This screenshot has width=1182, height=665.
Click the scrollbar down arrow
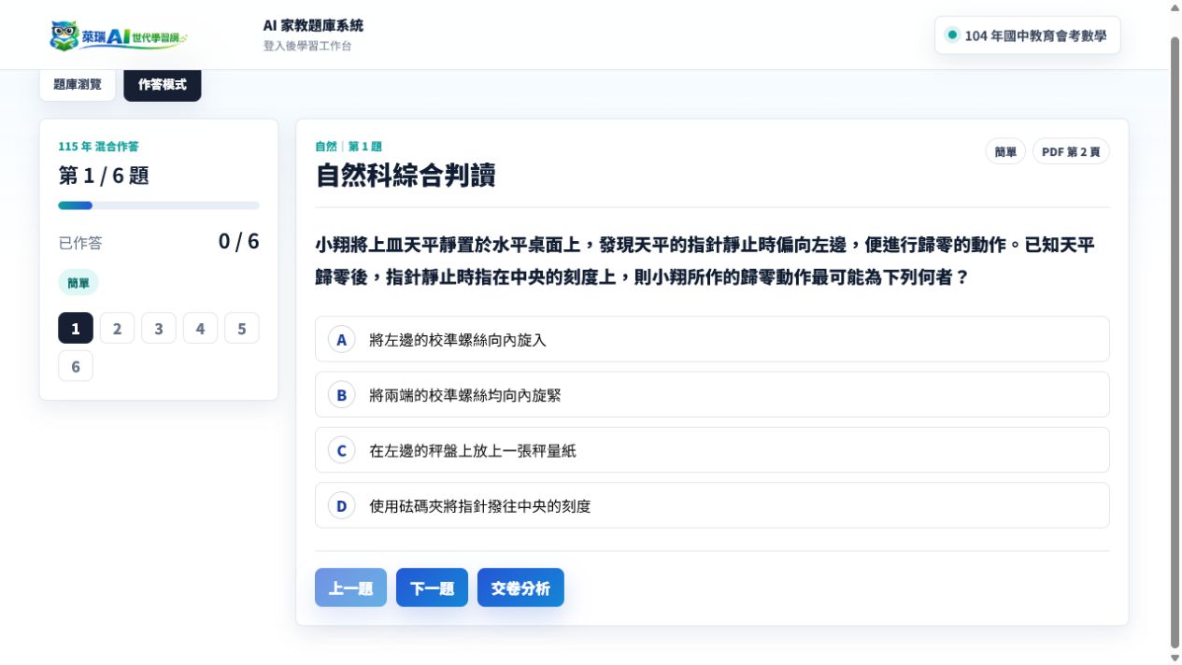click(1175, 658)
